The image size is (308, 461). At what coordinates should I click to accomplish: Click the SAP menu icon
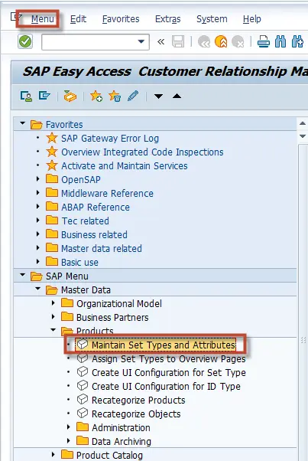click(x=44, y=96)
